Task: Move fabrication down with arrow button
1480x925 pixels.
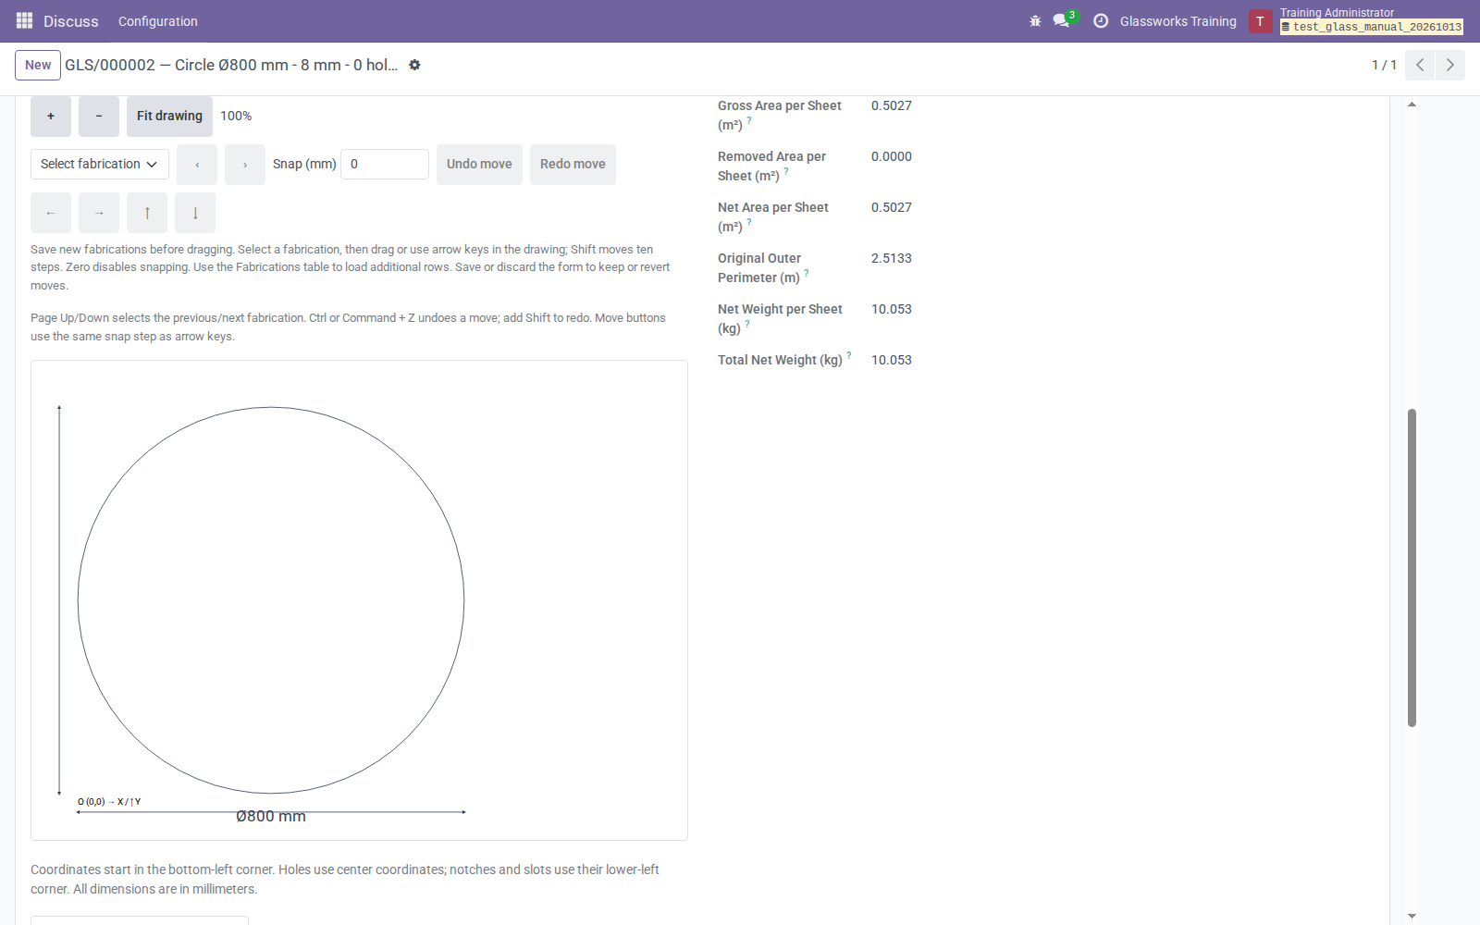Action: point(195,213)
